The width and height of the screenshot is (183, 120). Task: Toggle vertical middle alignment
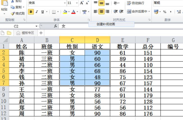click(x=101, y=3)
